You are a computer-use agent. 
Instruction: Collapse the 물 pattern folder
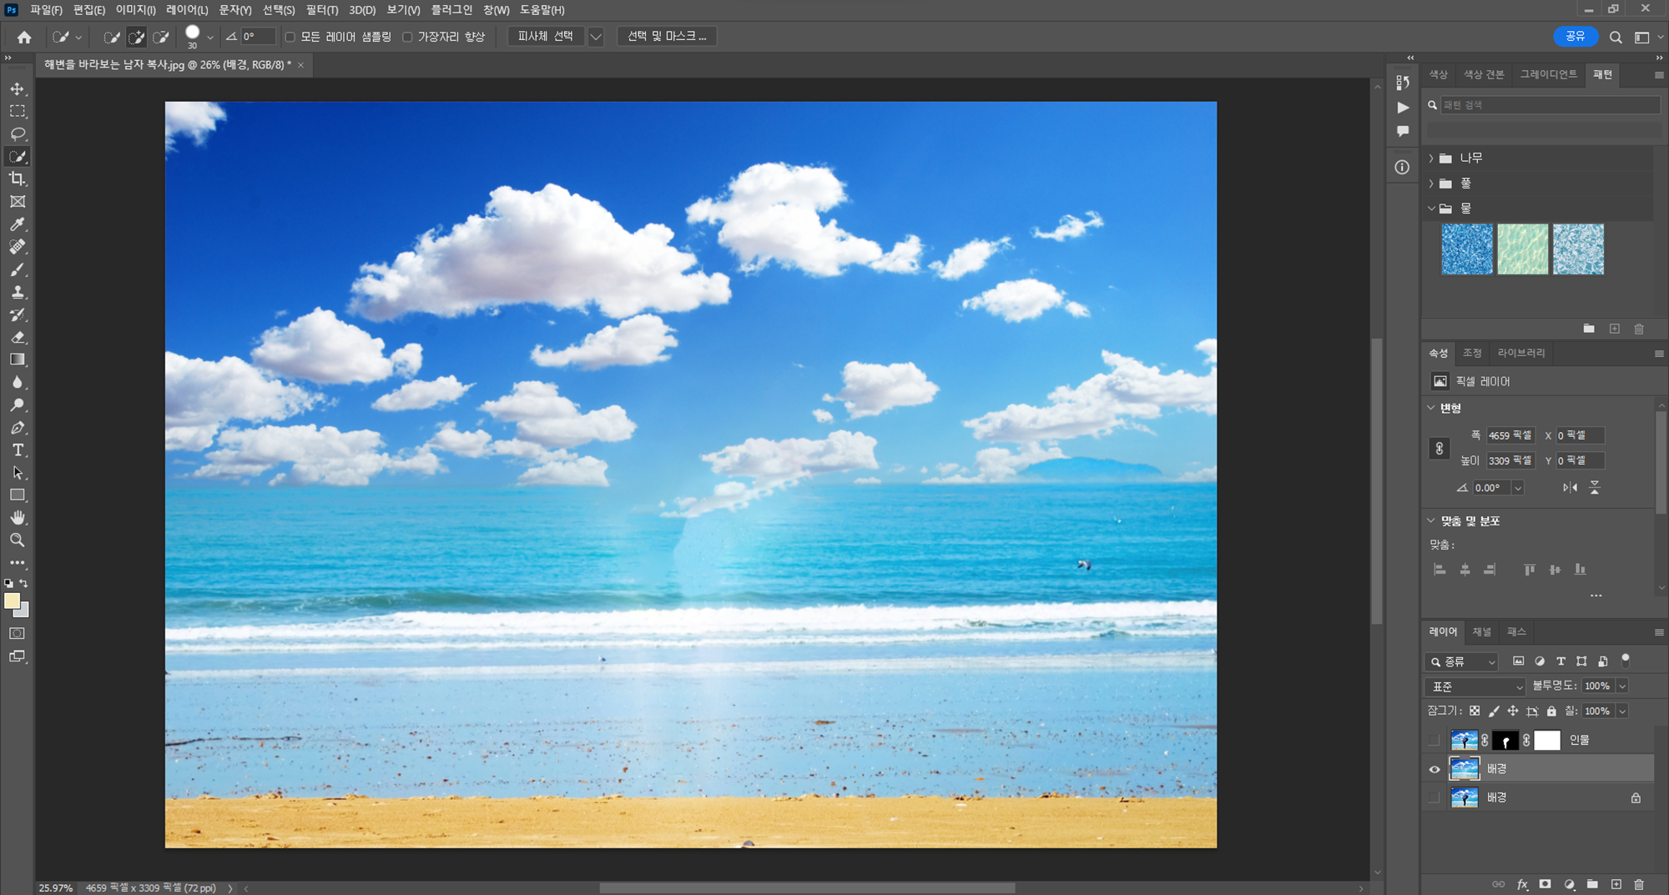coord(1431,208)
